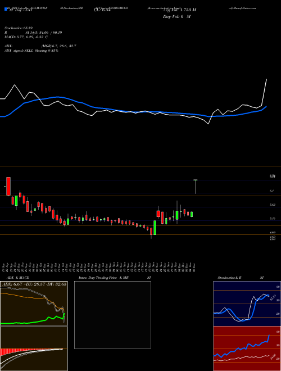Image resolution: width=281 pixels, height=371 pixels.
Task: Click the blue Stochastics chart panel
Action: pos(247,304)
